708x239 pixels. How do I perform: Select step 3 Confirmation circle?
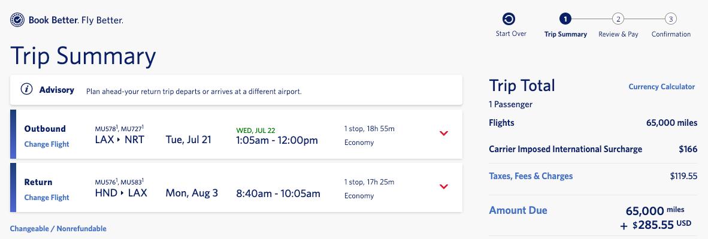[x=671, y=19]
